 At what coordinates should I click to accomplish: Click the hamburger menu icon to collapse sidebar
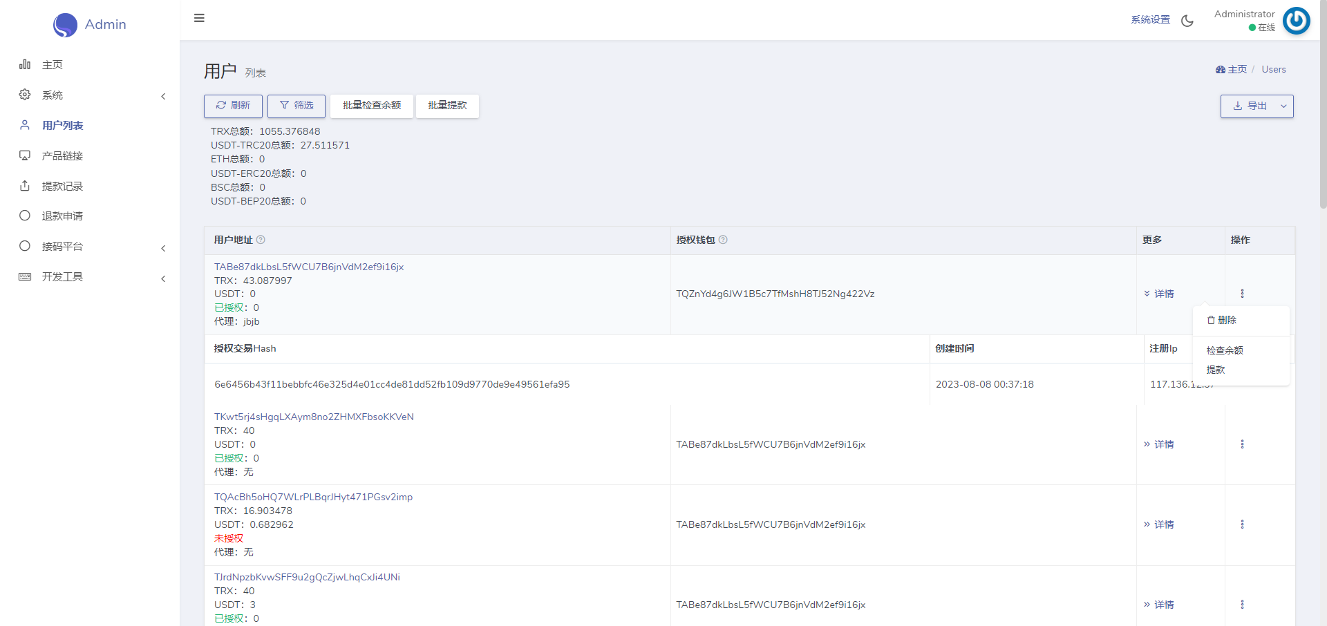pyautogui.click(x=199, y=18)
